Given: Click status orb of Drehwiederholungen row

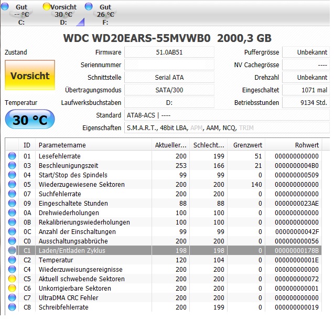Looking at the screenshot, I should (x=12, y=212).
